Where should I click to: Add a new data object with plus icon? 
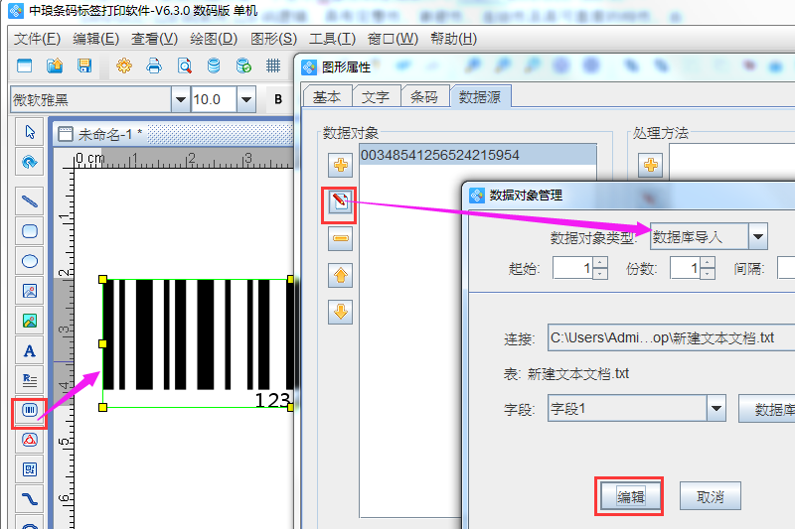pyautogui.click(x=340, y=166)
